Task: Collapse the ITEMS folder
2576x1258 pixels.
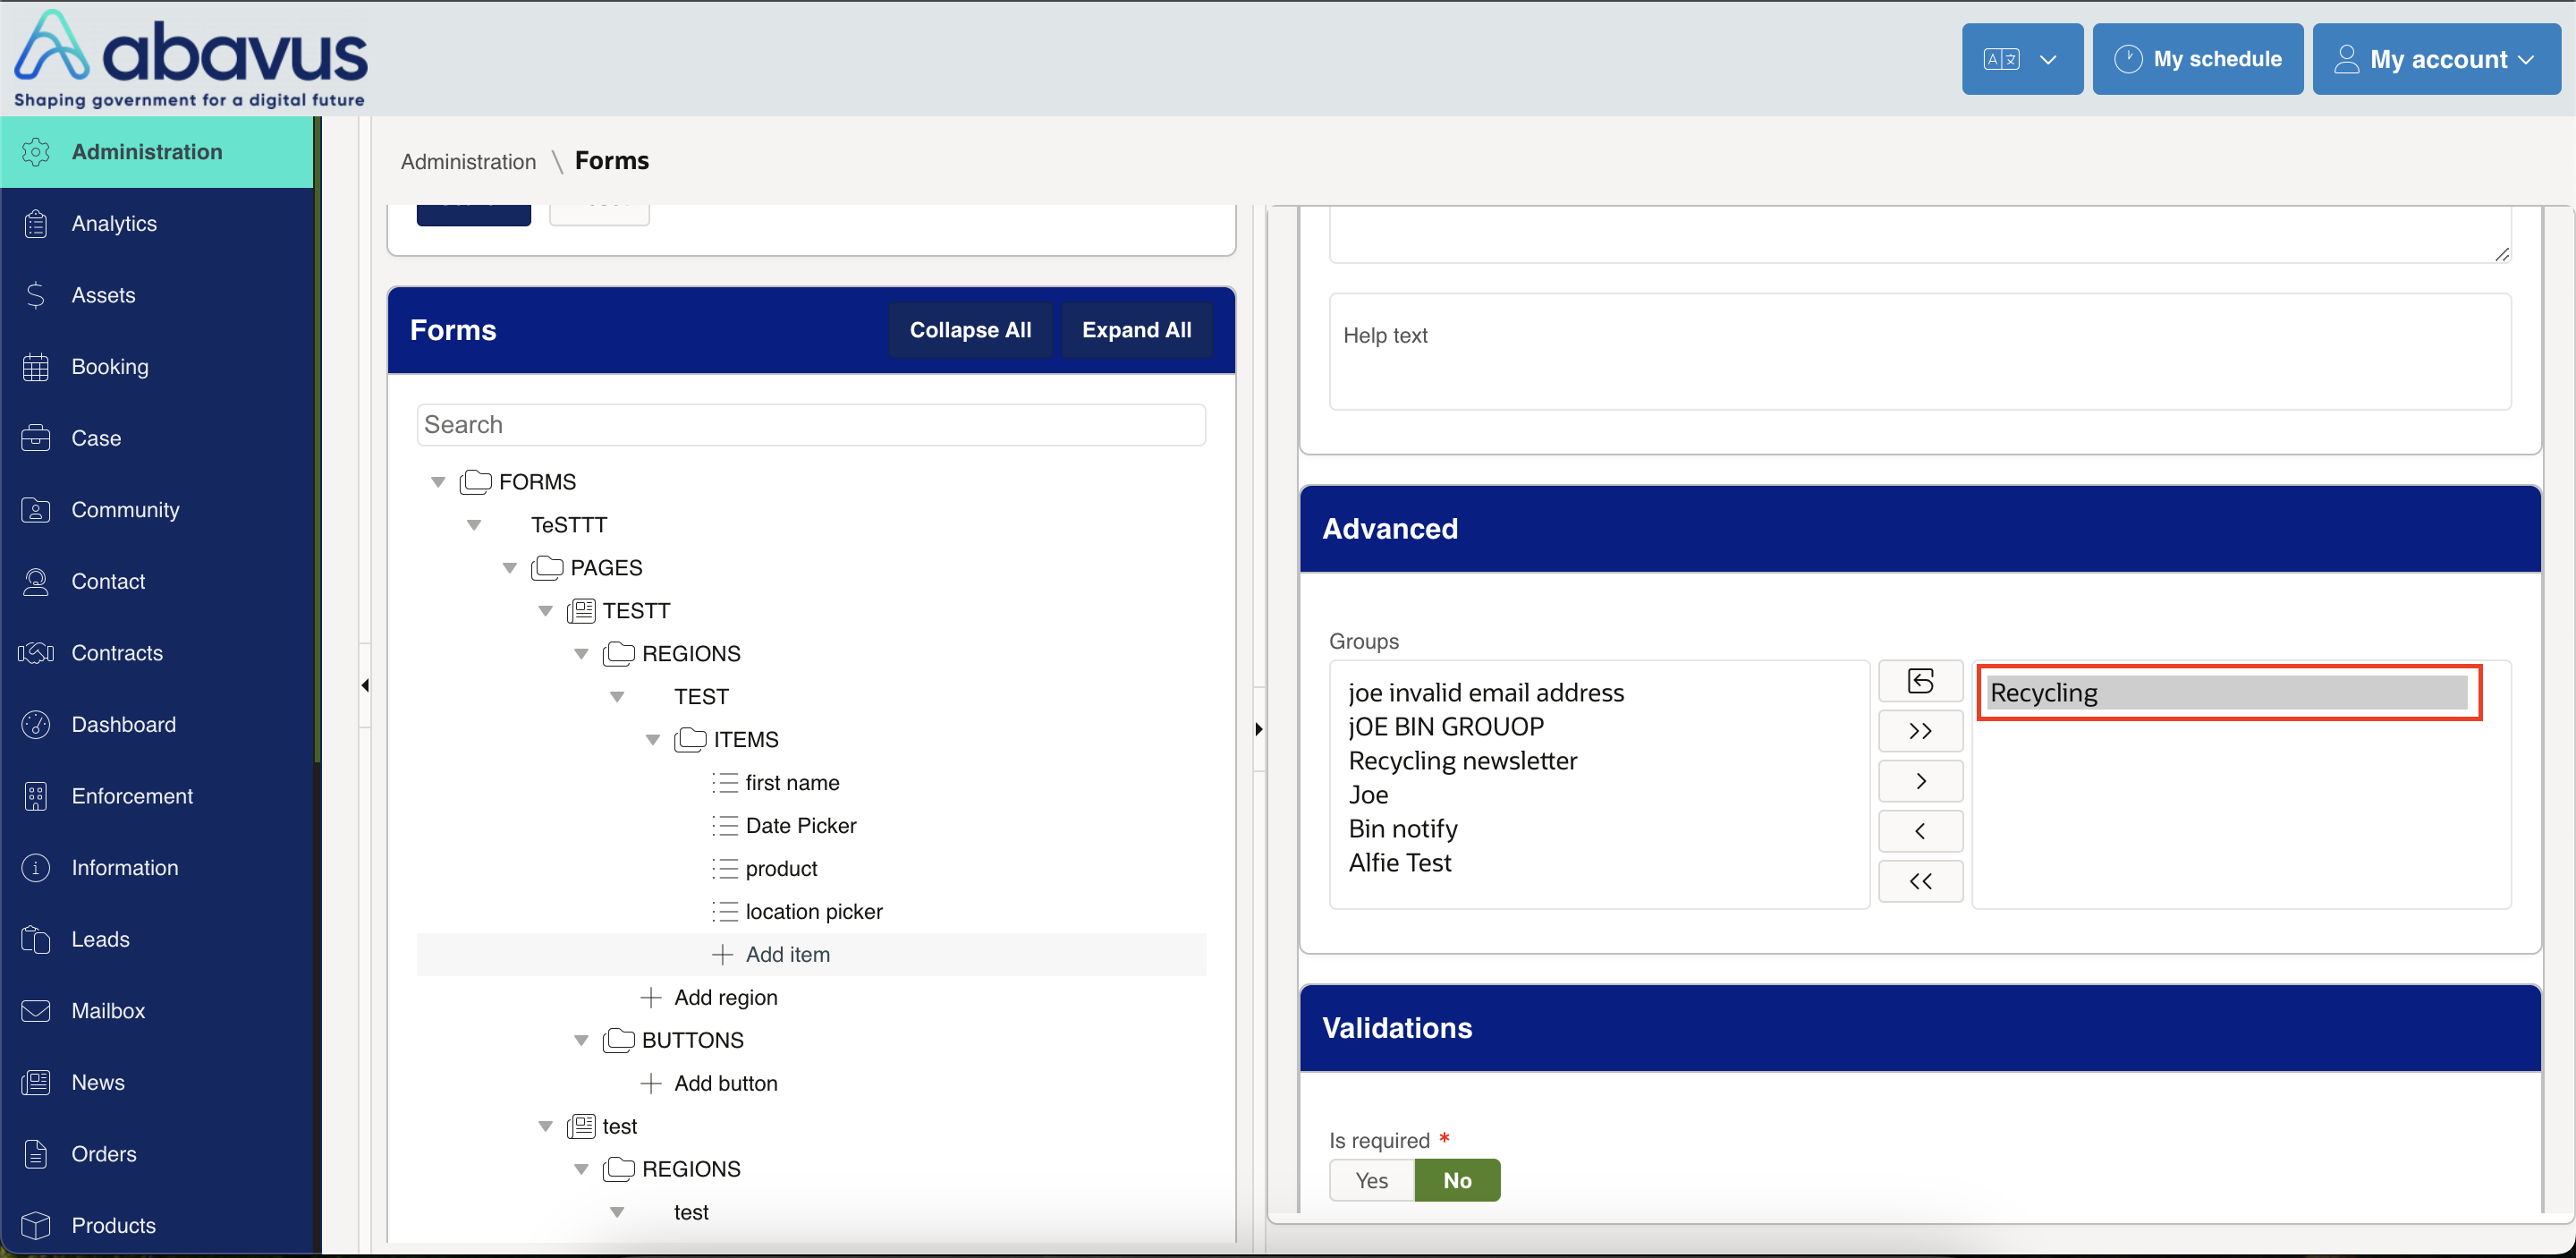Action: click(653, 740)
